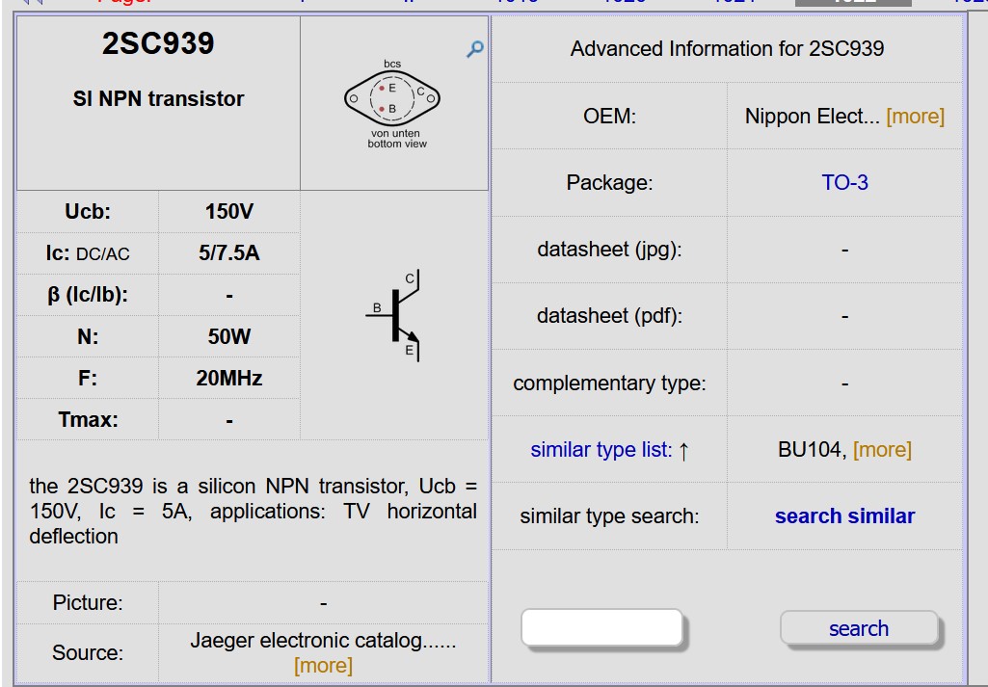Click the Nippon Elect... OEM text
The height and width of the screenshot is (687, 988).
click(812, 117)
